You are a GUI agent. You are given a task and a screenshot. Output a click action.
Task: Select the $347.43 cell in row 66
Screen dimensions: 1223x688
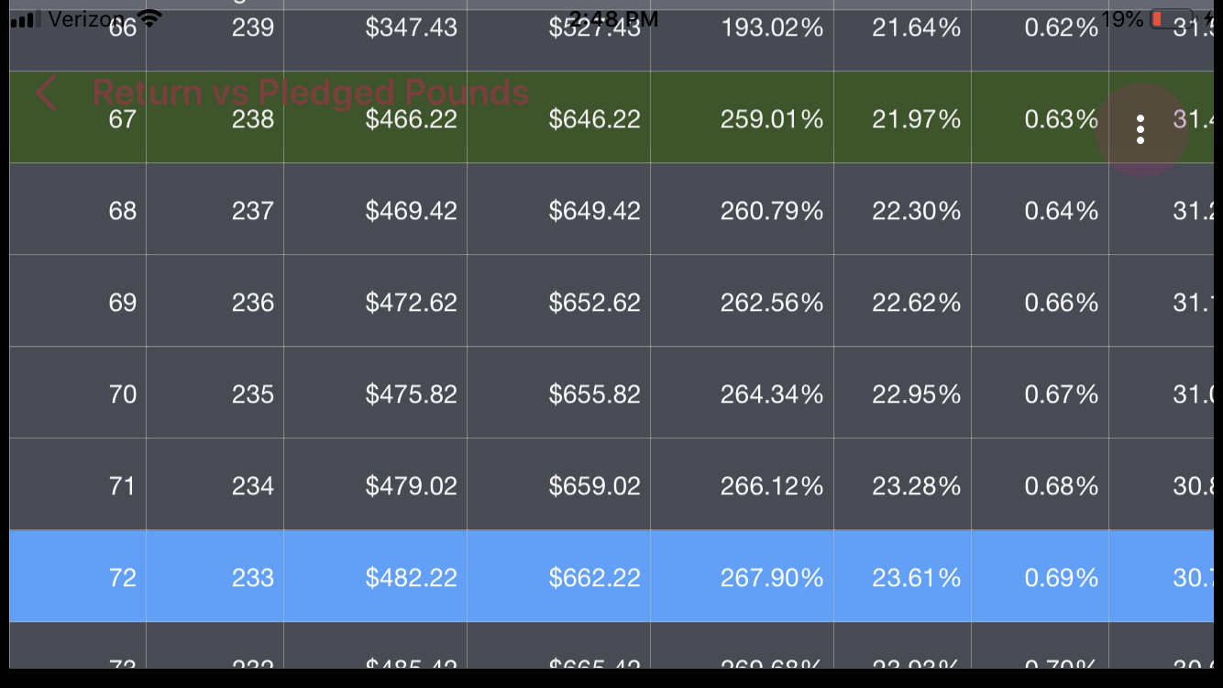[411, 29]
